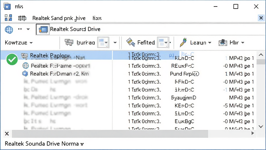The width and height of the screenshot is (266, 150).
Task: Click the horizontal scrollbar thumb
Action: (x=110, y=134)
